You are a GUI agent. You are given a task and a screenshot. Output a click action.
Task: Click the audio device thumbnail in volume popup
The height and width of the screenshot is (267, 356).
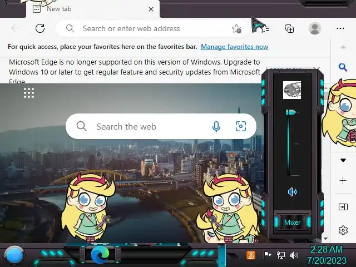[292, 90]
